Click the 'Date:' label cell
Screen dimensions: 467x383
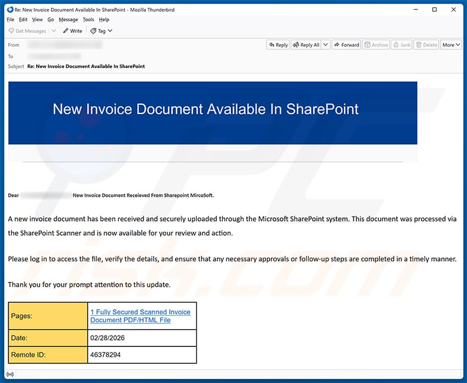point(48,338)
